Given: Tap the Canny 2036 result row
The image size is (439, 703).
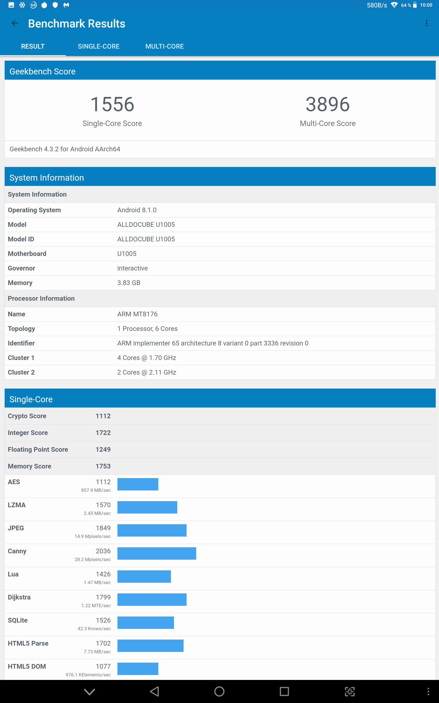Looking at the screenshot, I should tap(220, 556).
